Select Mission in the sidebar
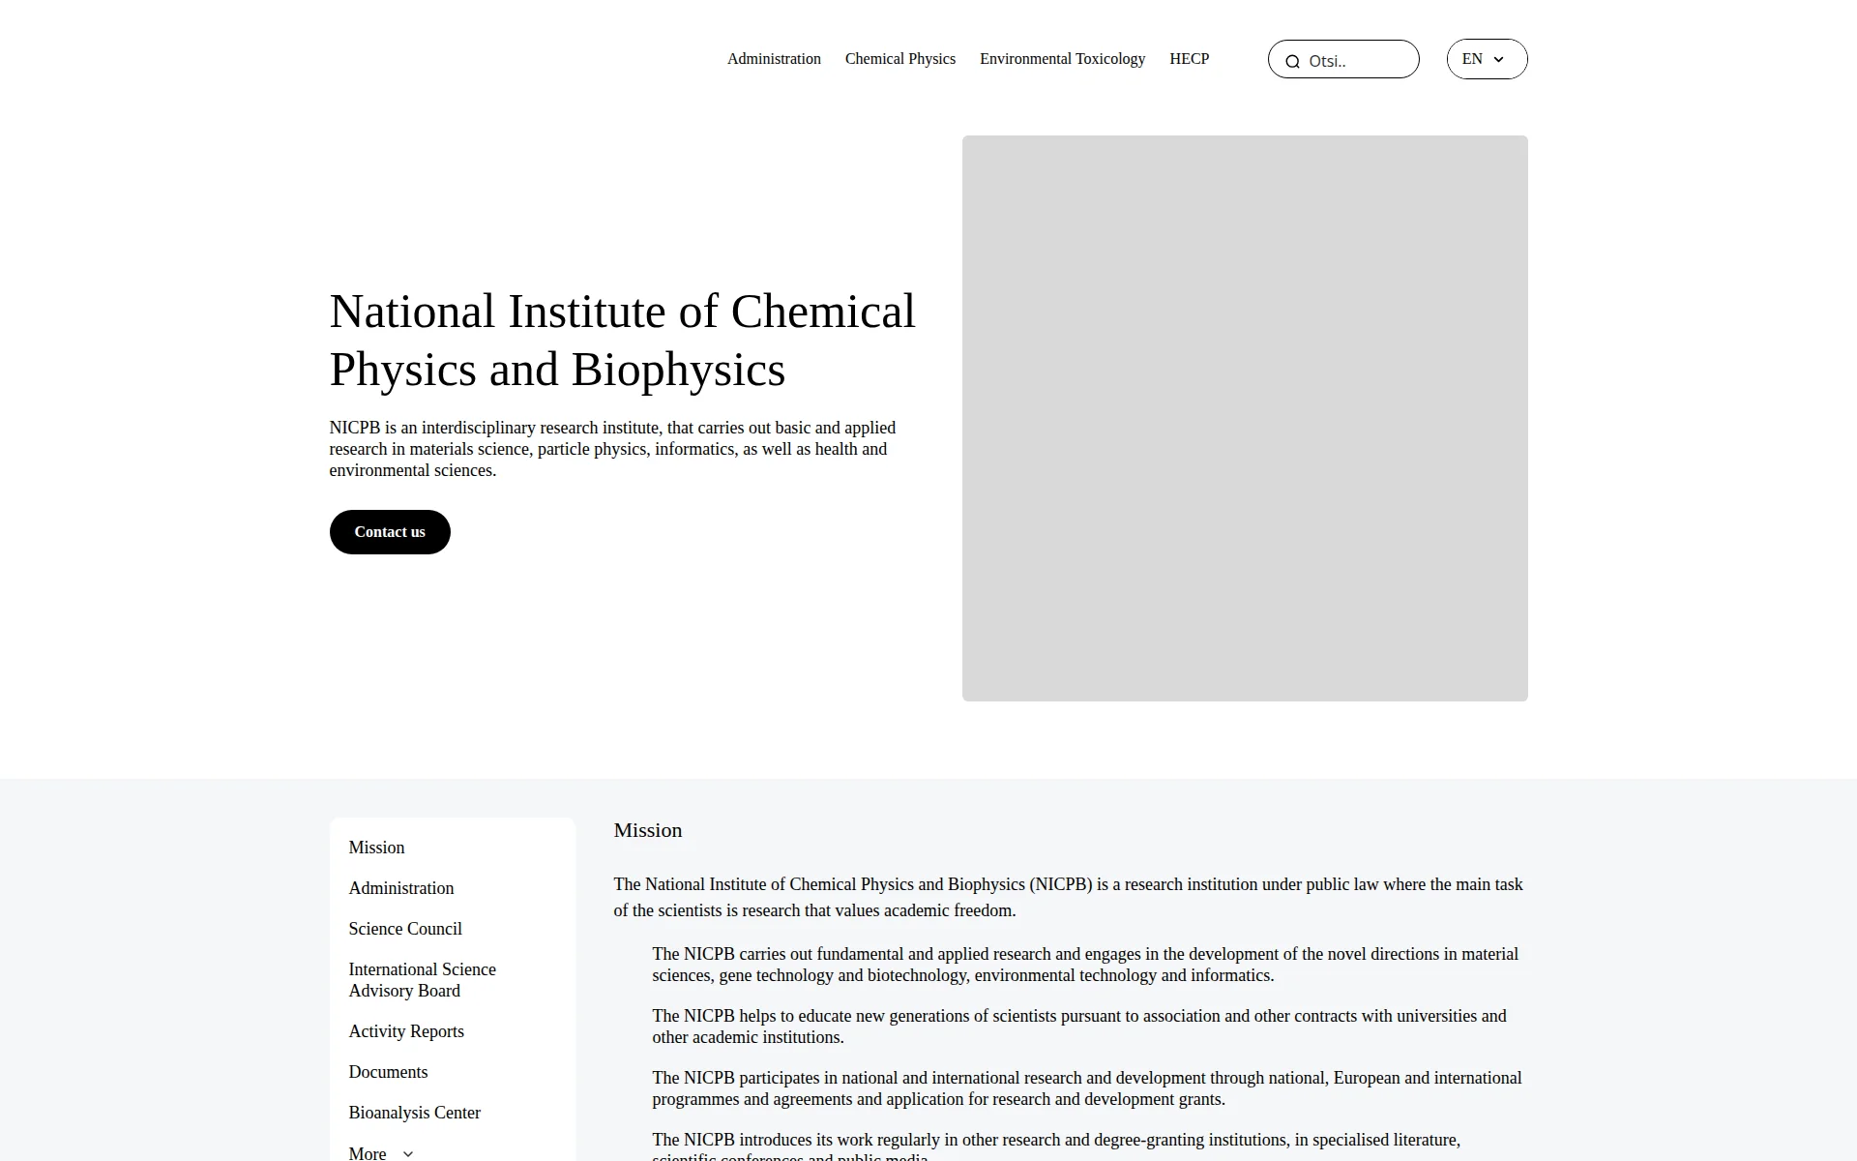 pos(376,848)
